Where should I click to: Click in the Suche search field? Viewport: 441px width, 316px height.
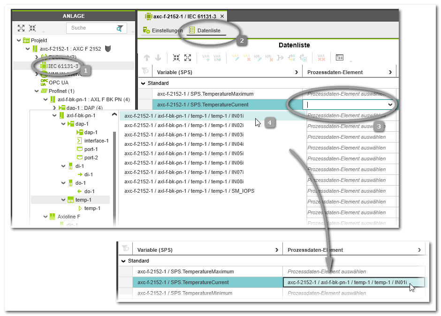point(91,28)
